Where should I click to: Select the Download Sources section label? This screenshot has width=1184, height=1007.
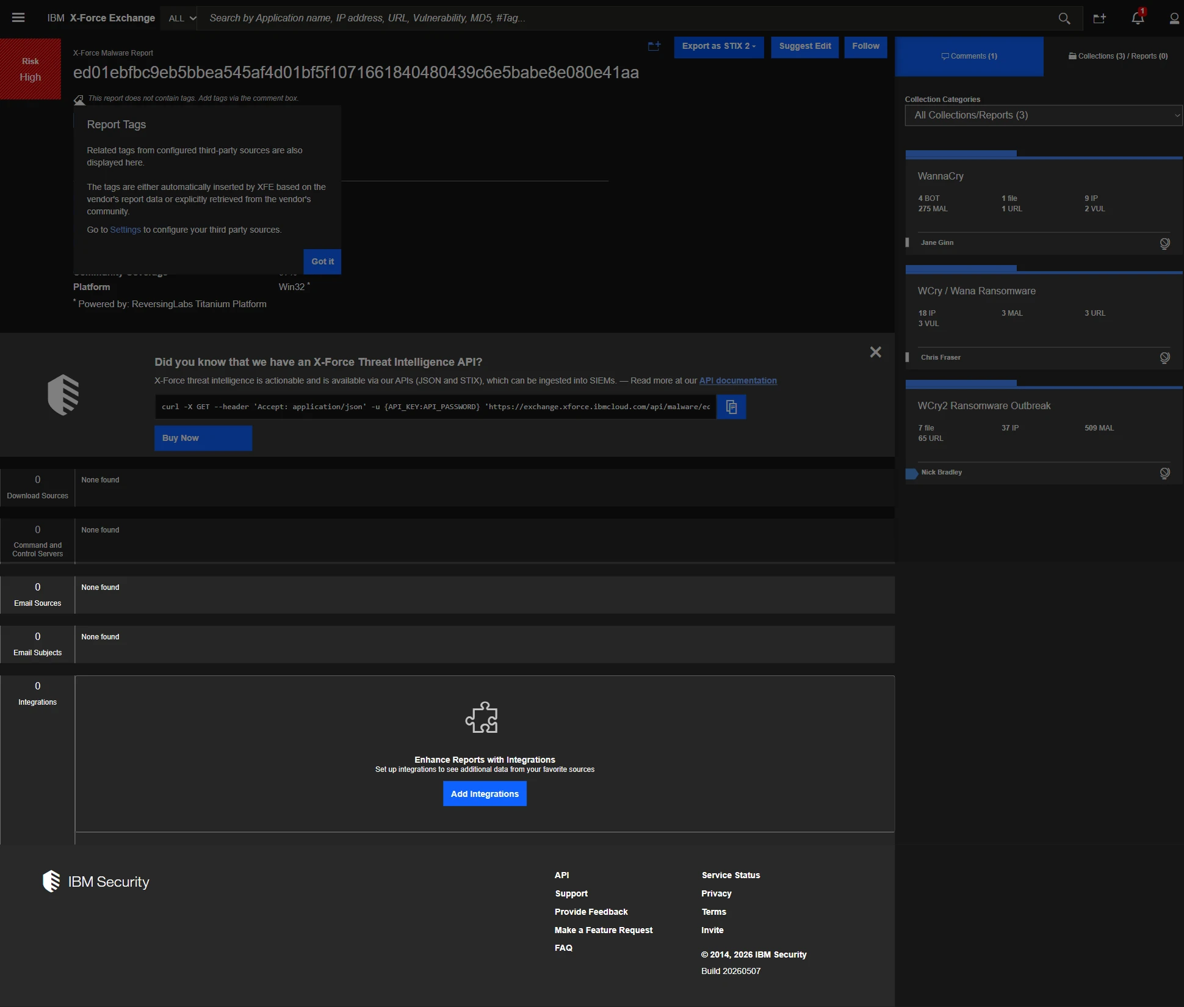coord(37,496)
